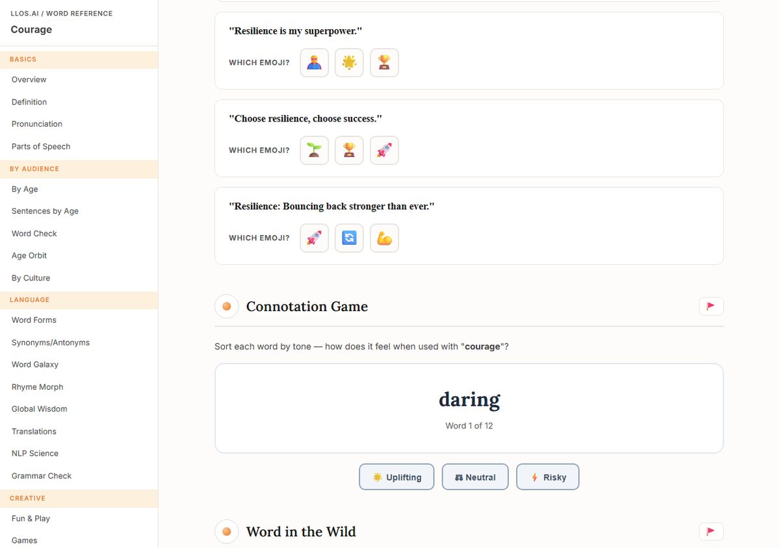
Task: Mark 'daring' as Risky
Action: click(x=547, y=477)
